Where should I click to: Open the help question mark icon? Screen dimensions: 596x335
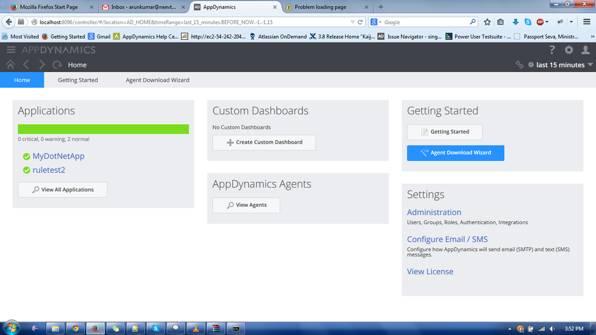pos(552,50)
